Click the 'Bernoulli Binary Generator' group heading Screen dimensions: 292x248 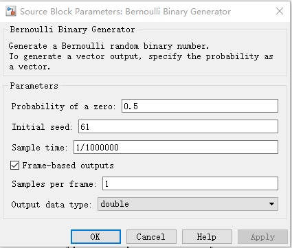point(72,30)
